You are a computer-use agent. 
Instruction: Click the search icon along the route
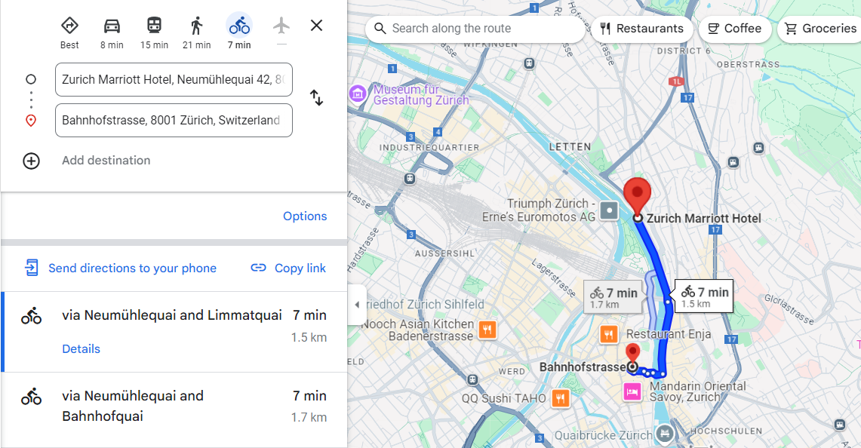[x=379, y=29]
